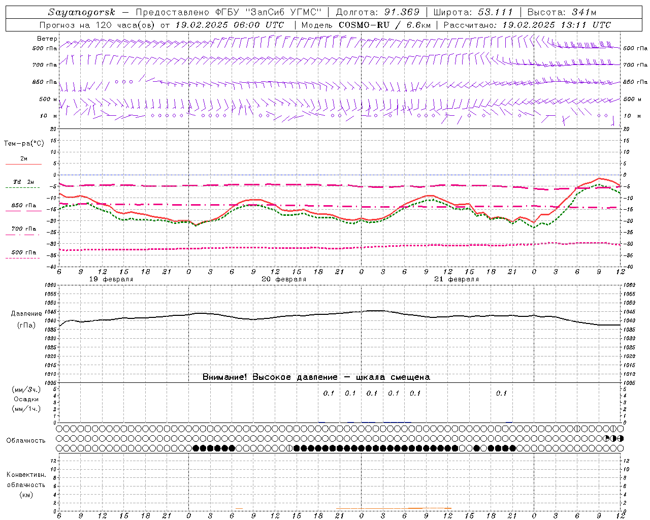Click the Облачность cloud cover label
This screenshot has height=520, width=650.
26,441
